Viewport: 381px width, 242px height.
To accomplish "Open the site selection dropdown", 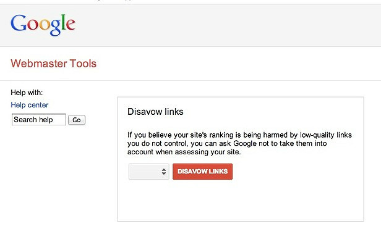I will 148,172.
